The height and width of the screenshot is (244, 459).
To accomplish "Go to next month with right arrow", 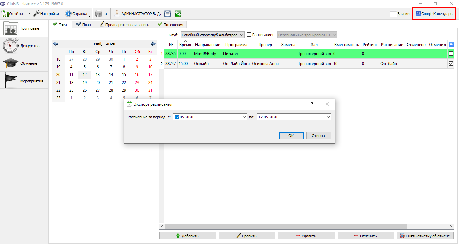I will point(153,44).
